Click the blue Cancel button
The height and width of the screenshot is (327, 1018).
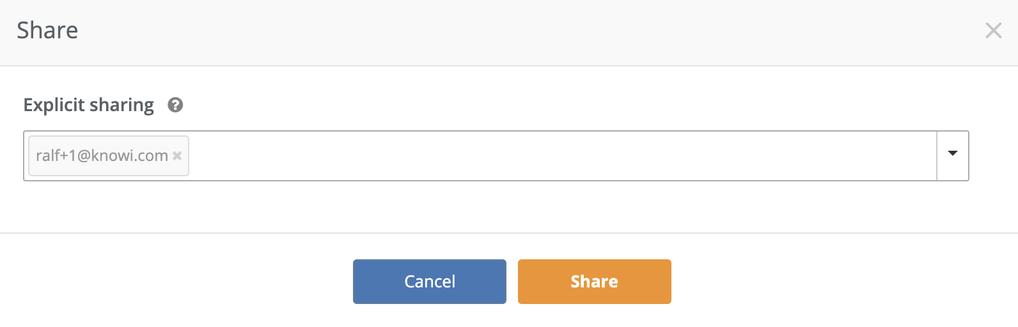[429, 282]
